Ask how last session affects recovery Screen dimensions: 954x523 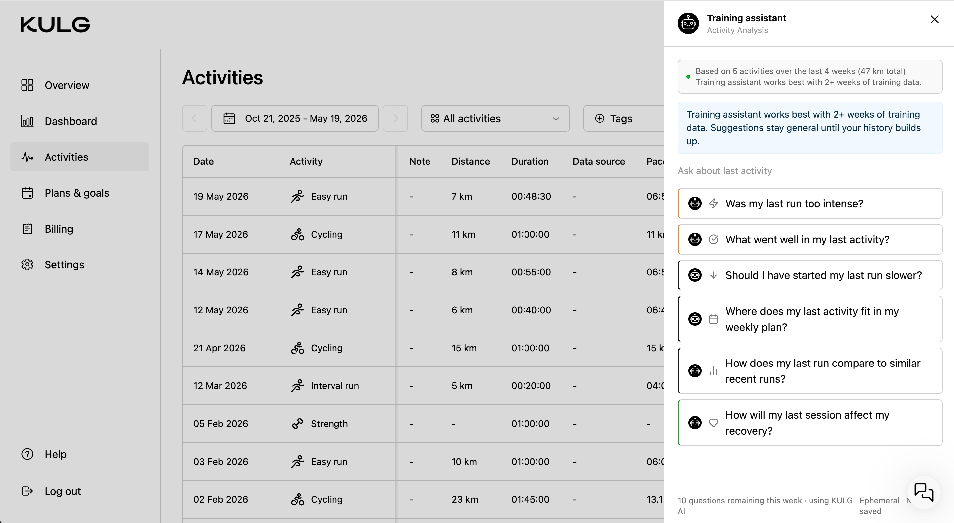point(810,423)
